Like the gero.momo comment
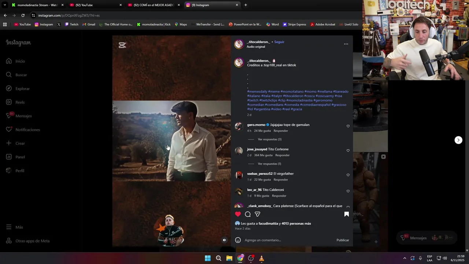469x264 pixels. [x=348, y=126]
